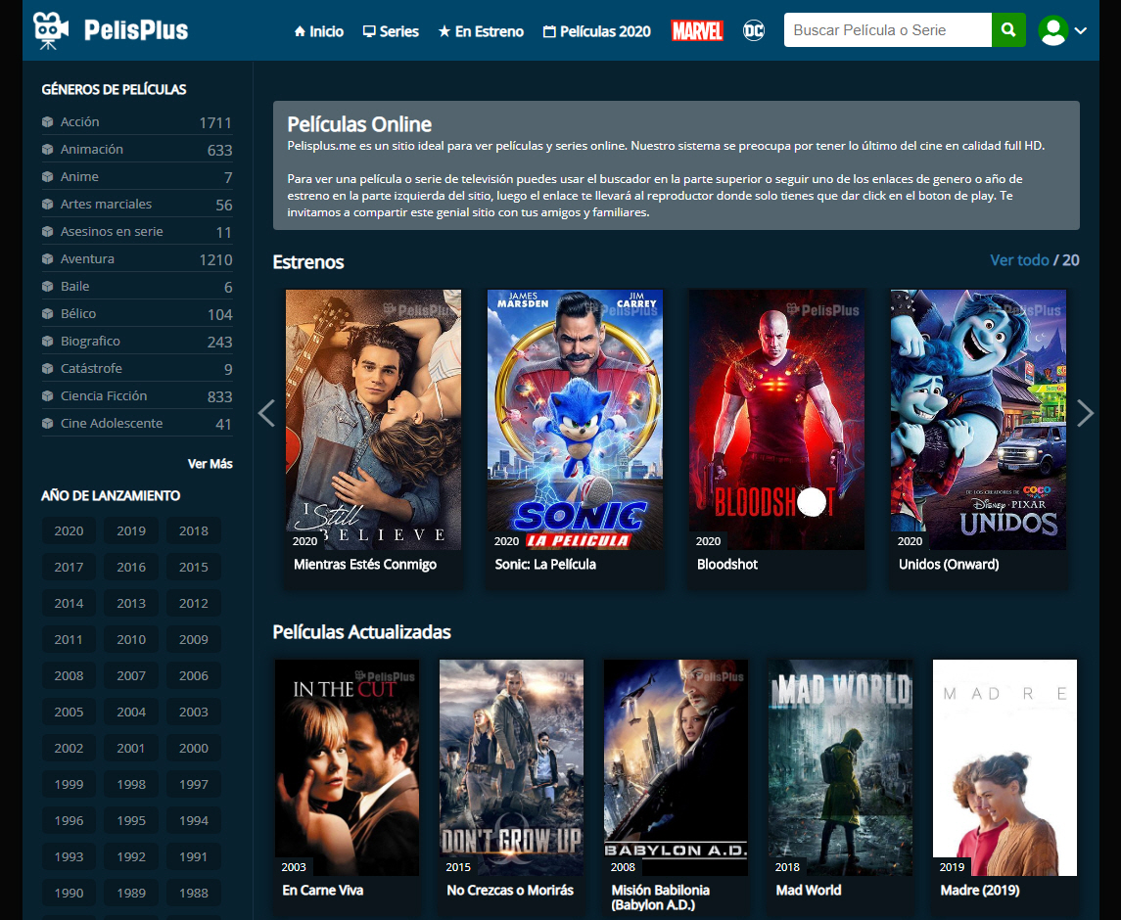Filter by release year 1988
The height and width of the screenshot is (920, 1121).
194,893
